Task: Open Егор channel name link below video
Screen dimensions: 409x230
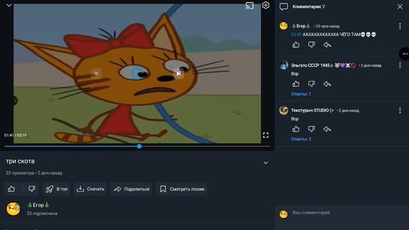Action: coord(38,205)
